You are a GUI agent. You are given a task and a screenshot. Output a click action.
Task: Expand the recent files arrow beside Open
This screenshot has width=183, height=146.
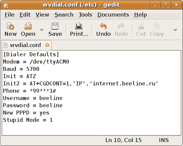42,30
